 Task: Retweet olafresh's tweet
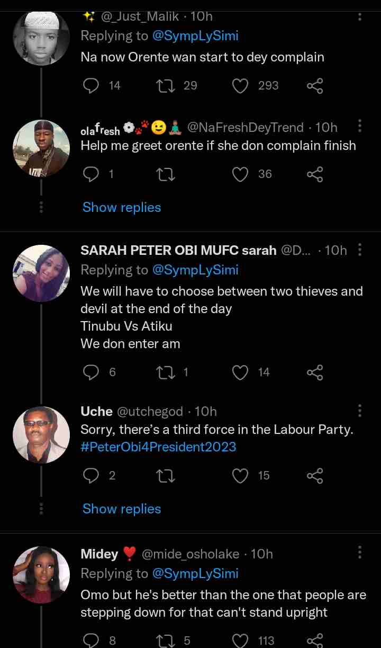(x=166, y=174)
